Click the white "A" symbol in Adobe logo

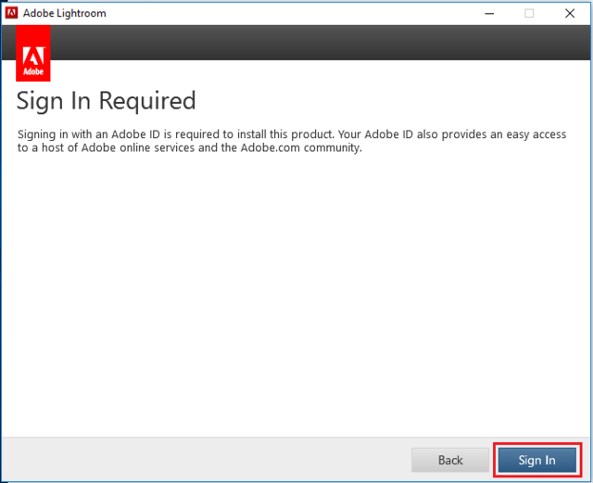point(33,49)
